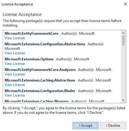Open View License for Microsoft.EntityFrameworkCore.Analyzers

[15, 74]
